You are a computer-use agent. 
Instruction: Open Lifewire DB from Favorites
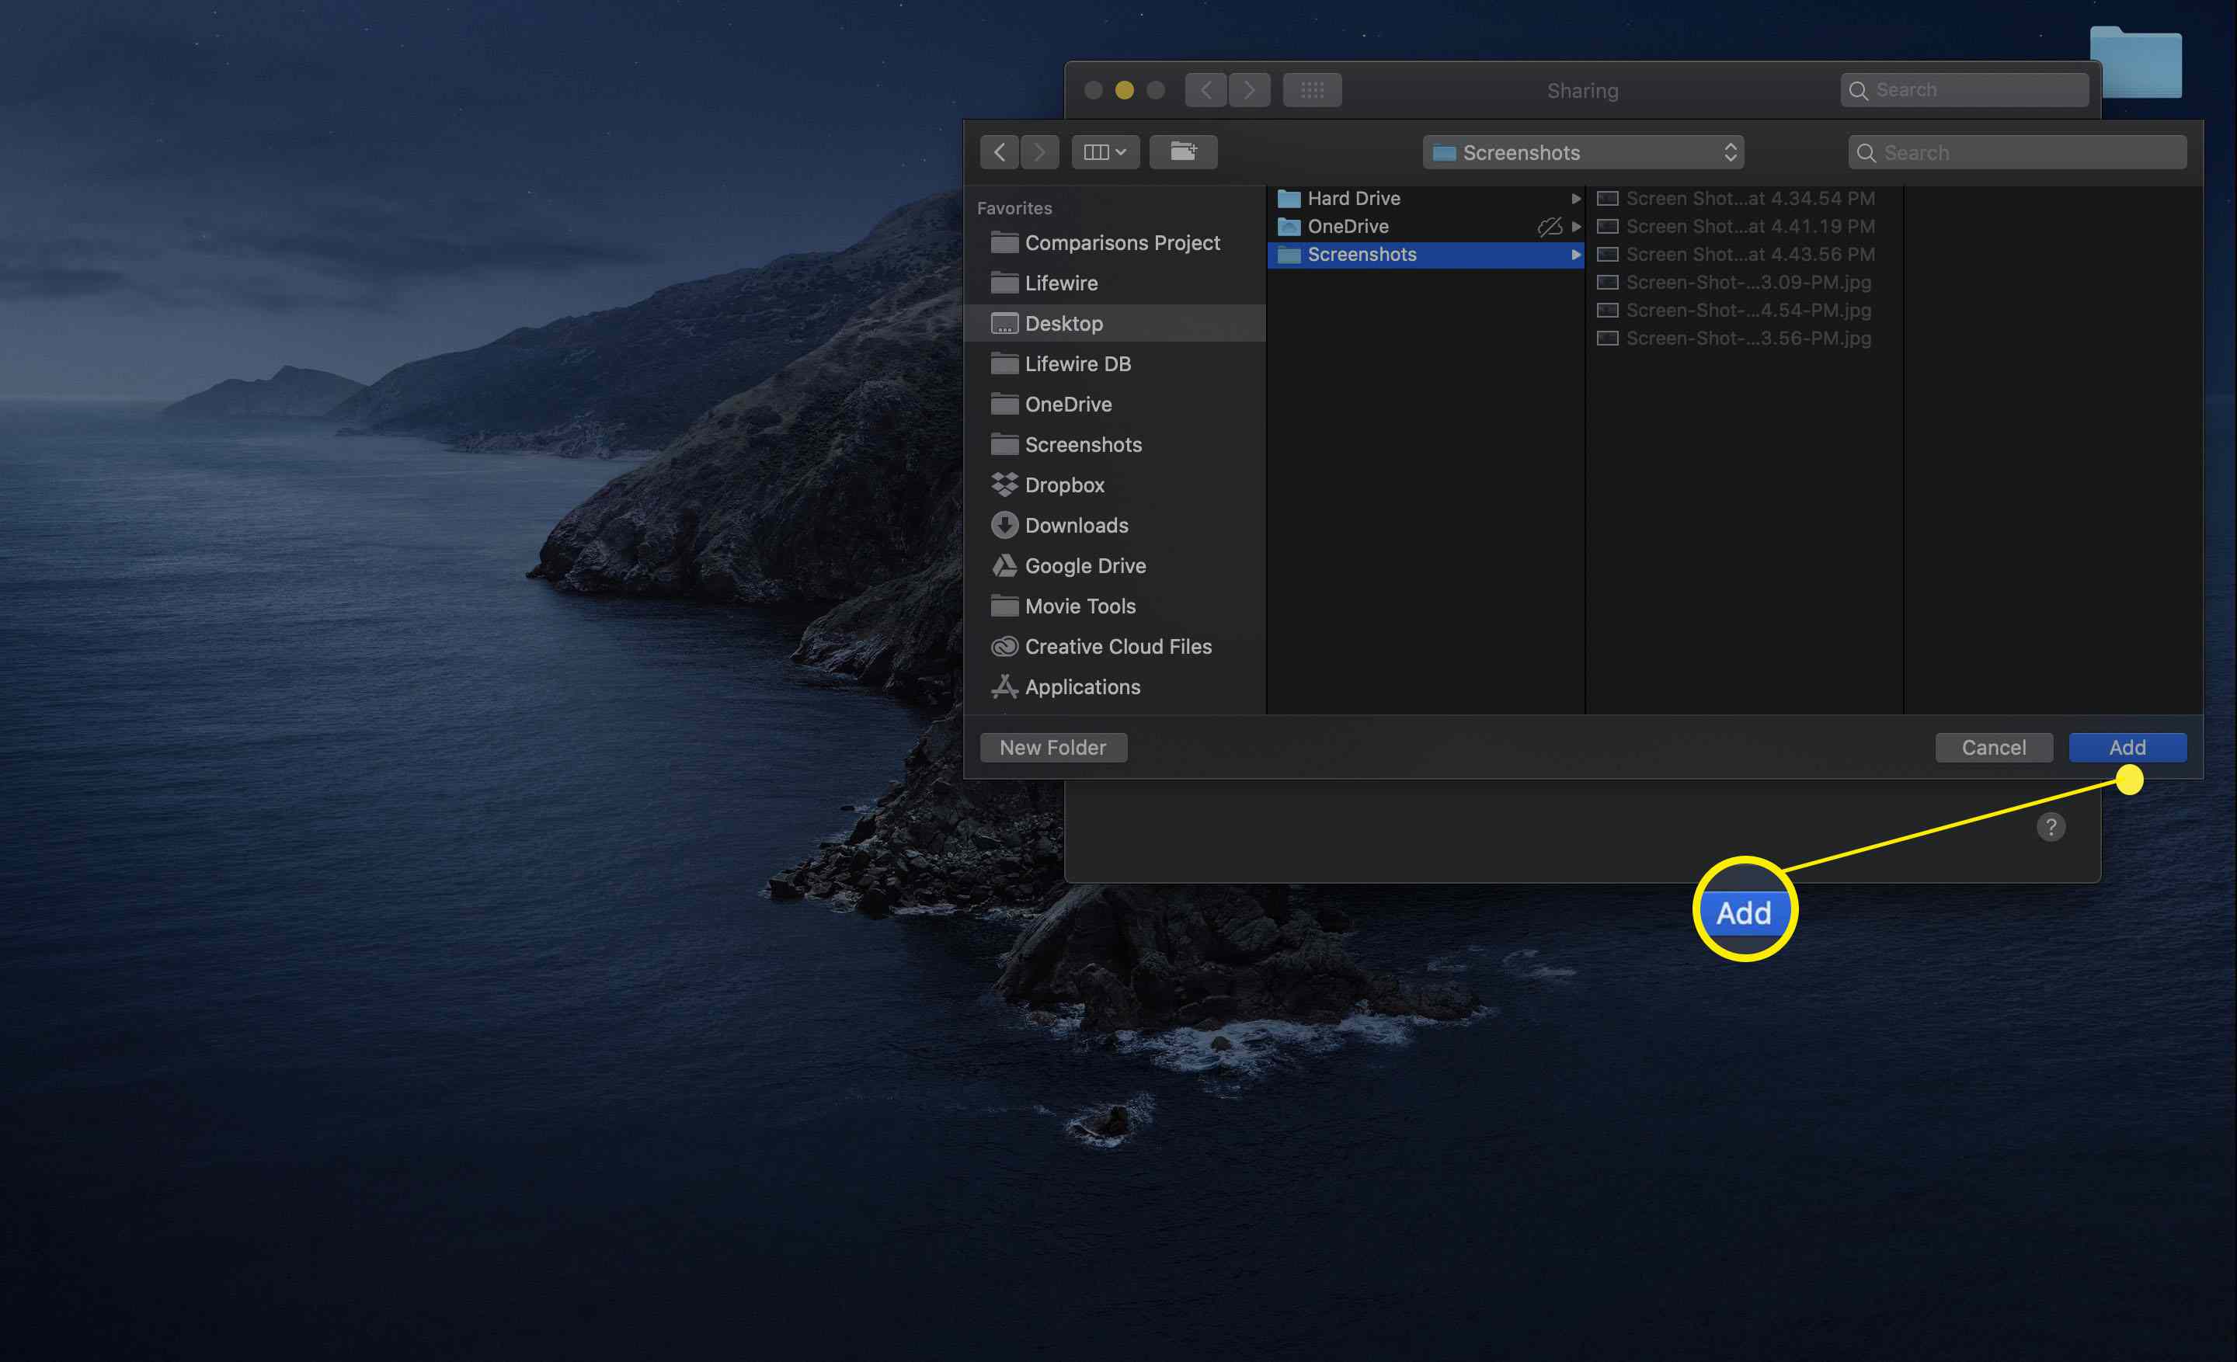[x=1115, y=364]
